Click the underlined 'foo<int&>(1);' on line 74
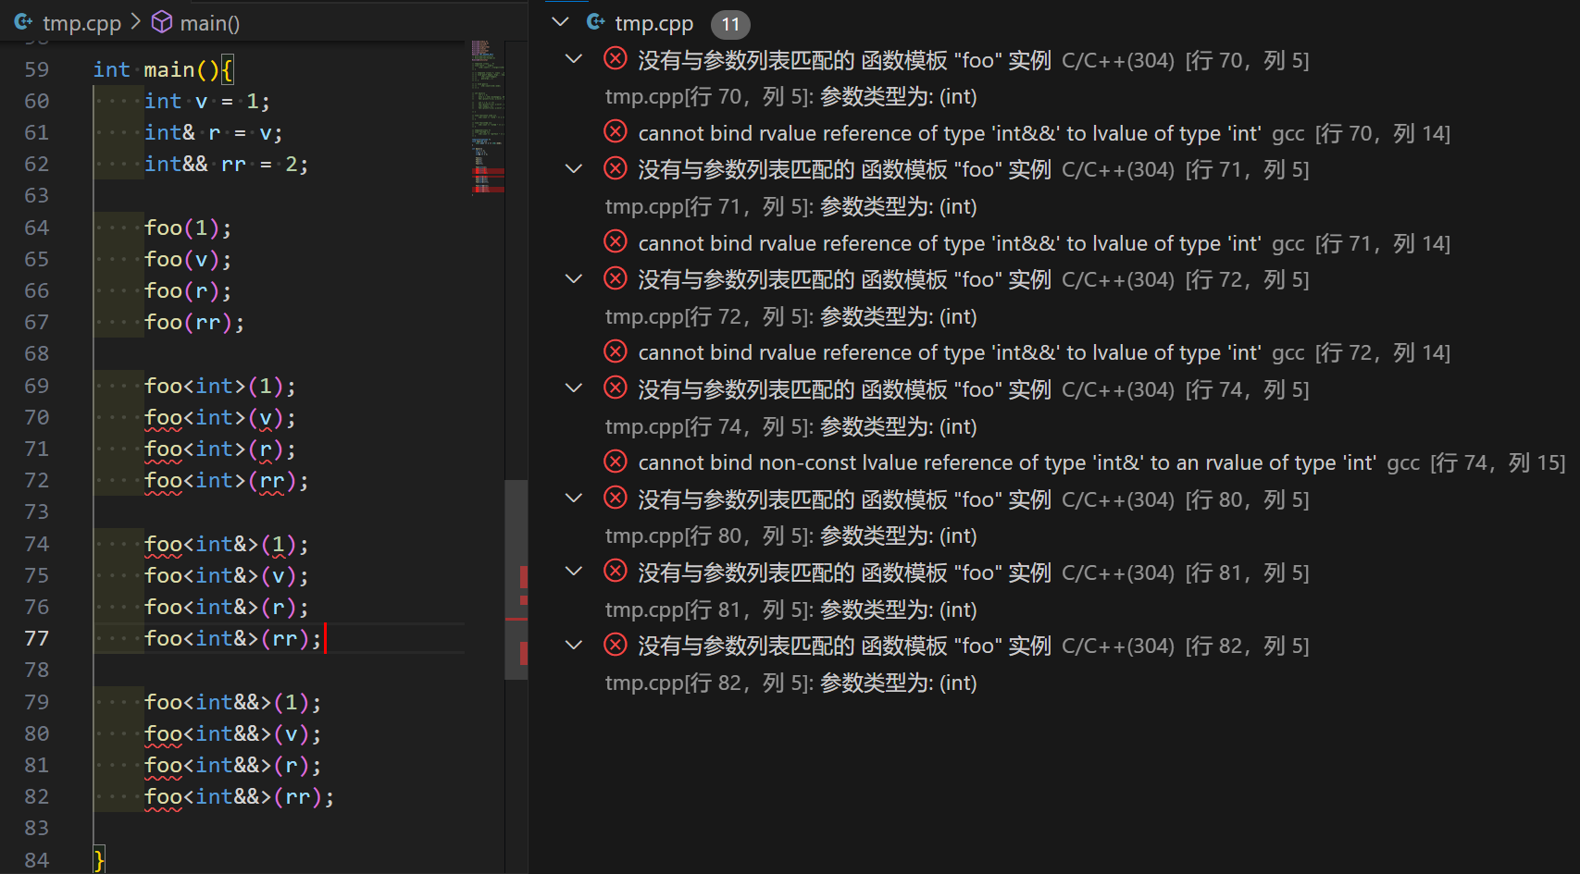The image size is (1580, 874). 227,544
